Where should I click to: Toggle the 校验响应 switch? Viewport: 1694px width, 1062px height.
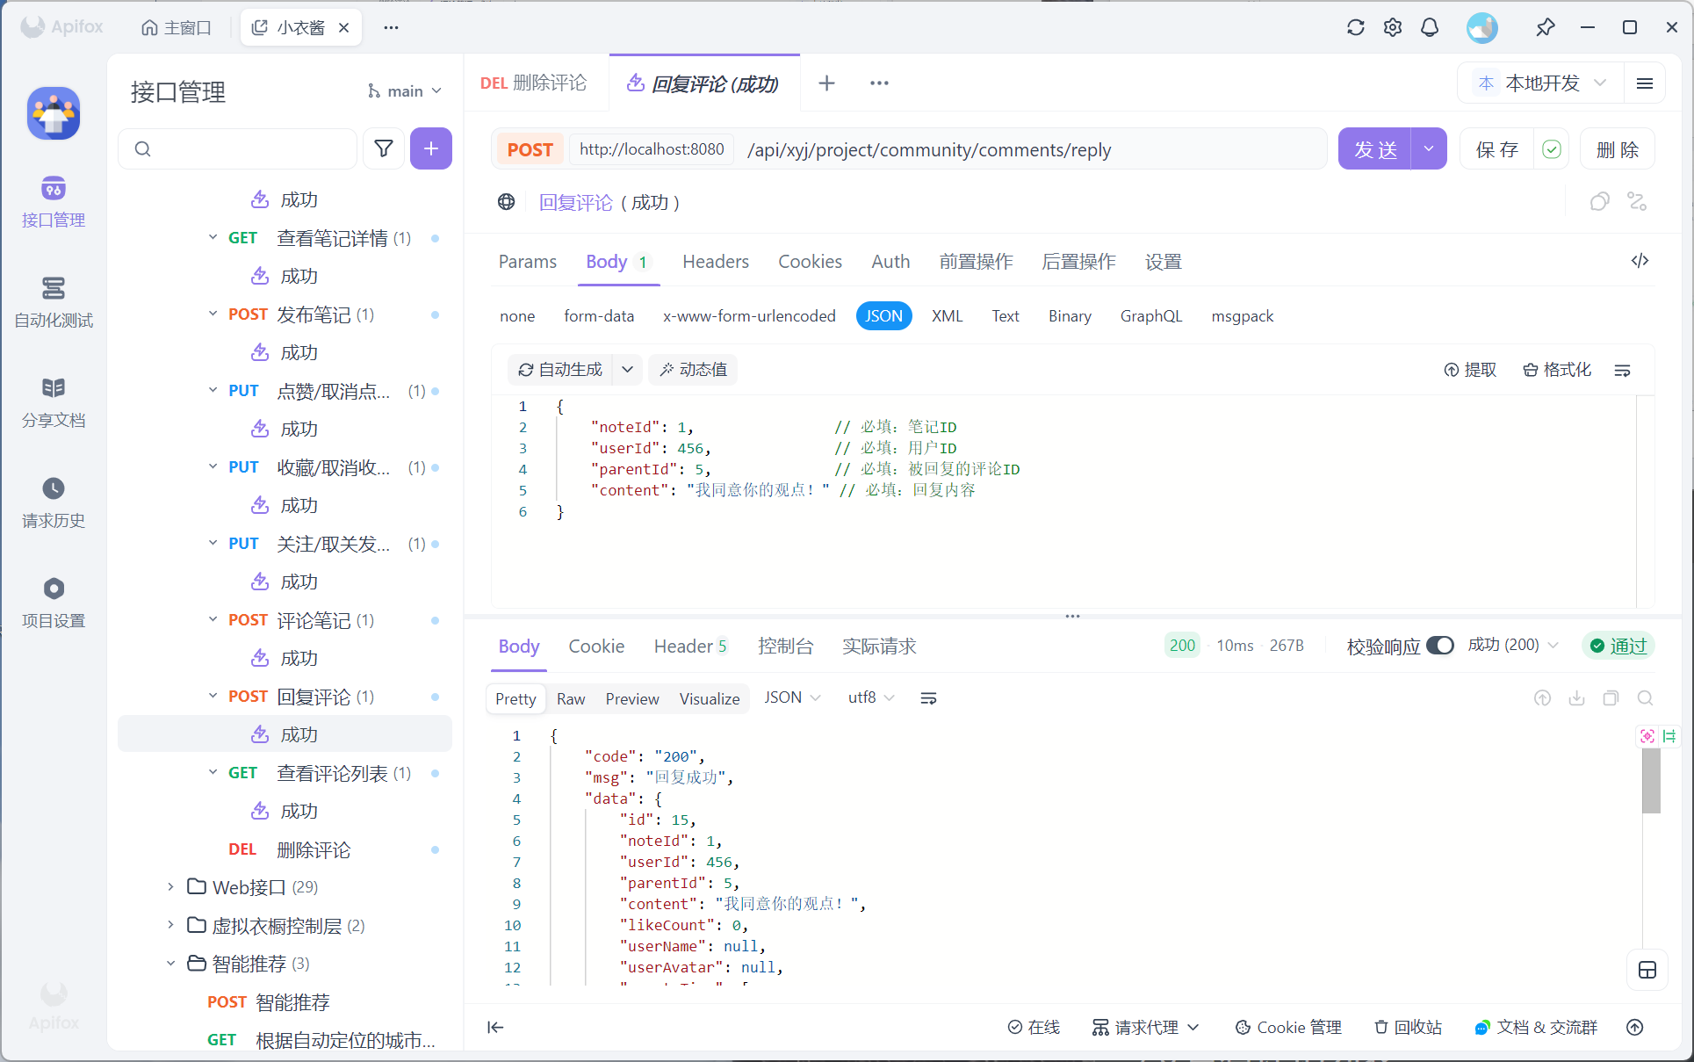click(x=1440, y=646)
